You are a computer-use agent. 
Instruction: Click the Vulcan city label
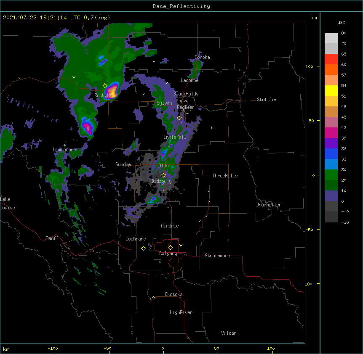tap(229, 333)
